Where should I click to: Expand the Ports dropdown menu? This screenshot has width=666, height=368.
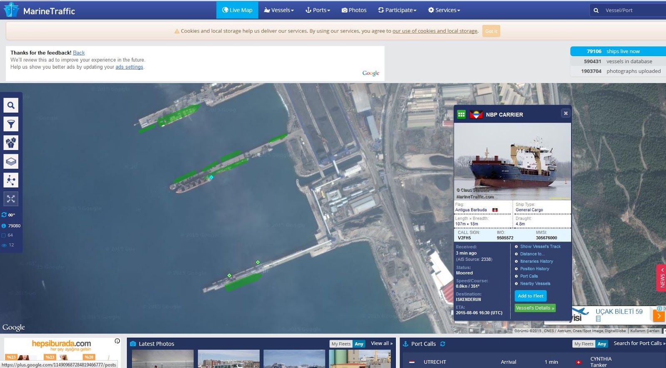[x=318, y=10]
